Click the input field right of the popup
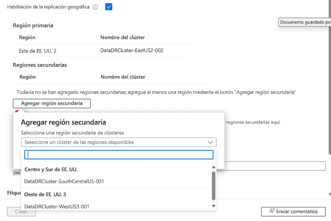331x221 pixels. tap(275, 166)
